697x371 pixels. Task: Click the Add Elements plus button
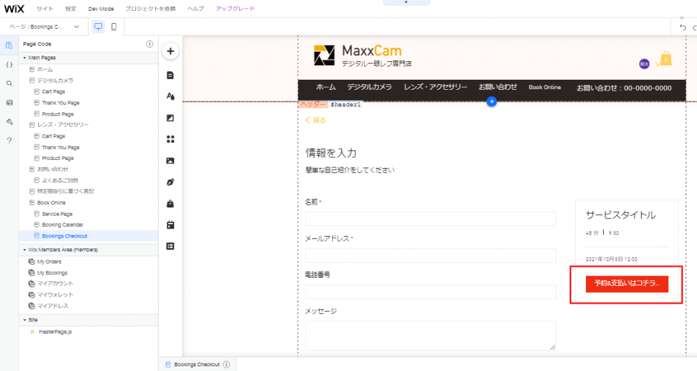tap(170, 51)
